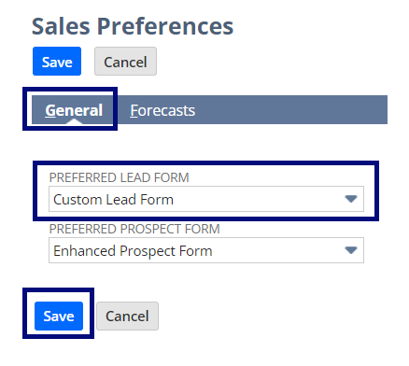Expand Preferred Prospect Form dropdown arrow
Screen dimensions: 409x366
[351, 250]
